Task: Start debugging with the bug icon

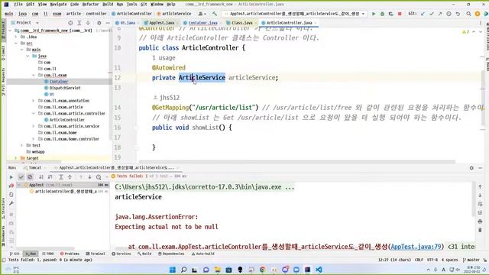Action: click(382, 14)
